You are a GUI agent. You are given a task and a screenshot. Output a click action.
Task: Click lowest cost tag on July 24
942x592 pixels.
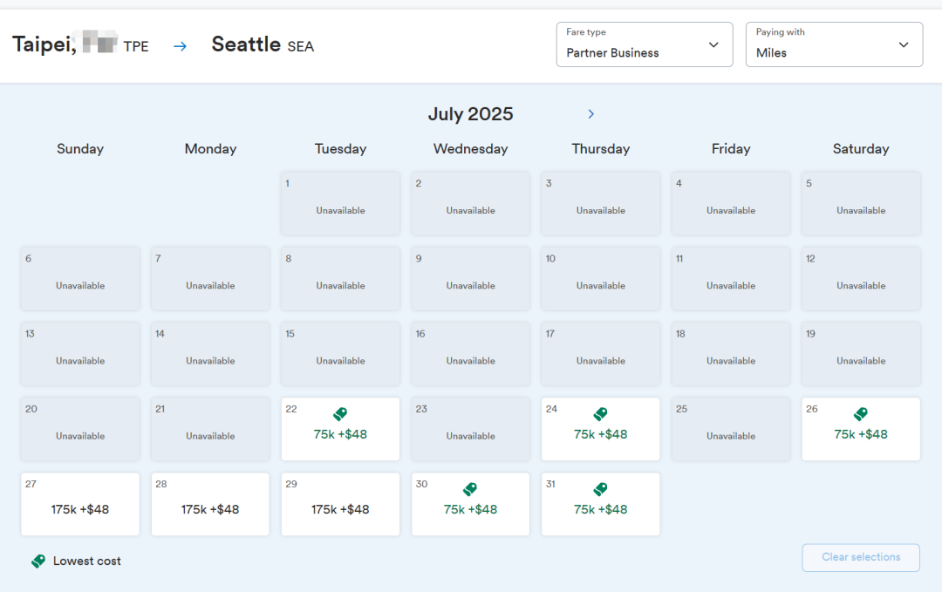[600, 414]
